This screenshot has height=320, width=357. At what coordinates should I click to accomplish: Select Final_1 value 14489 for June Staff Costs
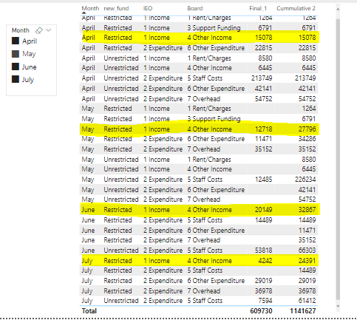tap(263, 220)
